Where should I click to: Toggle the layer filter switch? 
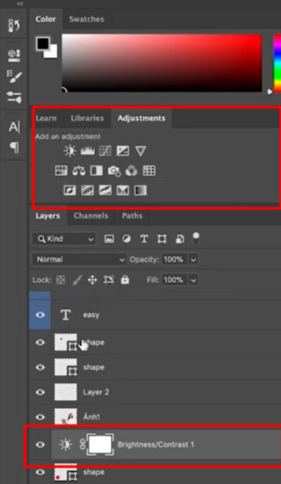pos(196,238)
